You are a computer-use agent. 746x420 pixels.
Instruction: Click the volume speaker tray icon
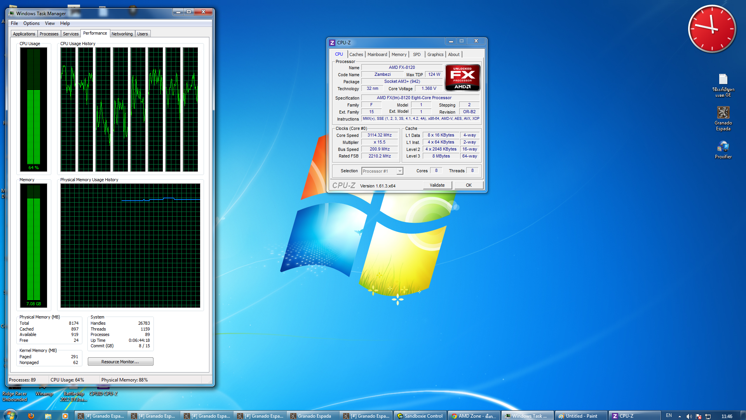689,416
